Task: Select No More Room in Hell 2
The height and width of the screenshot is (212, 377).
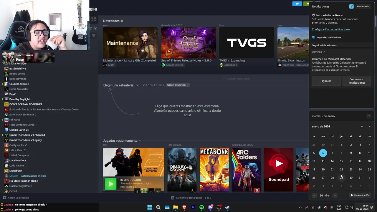Action: click(24, 181)
